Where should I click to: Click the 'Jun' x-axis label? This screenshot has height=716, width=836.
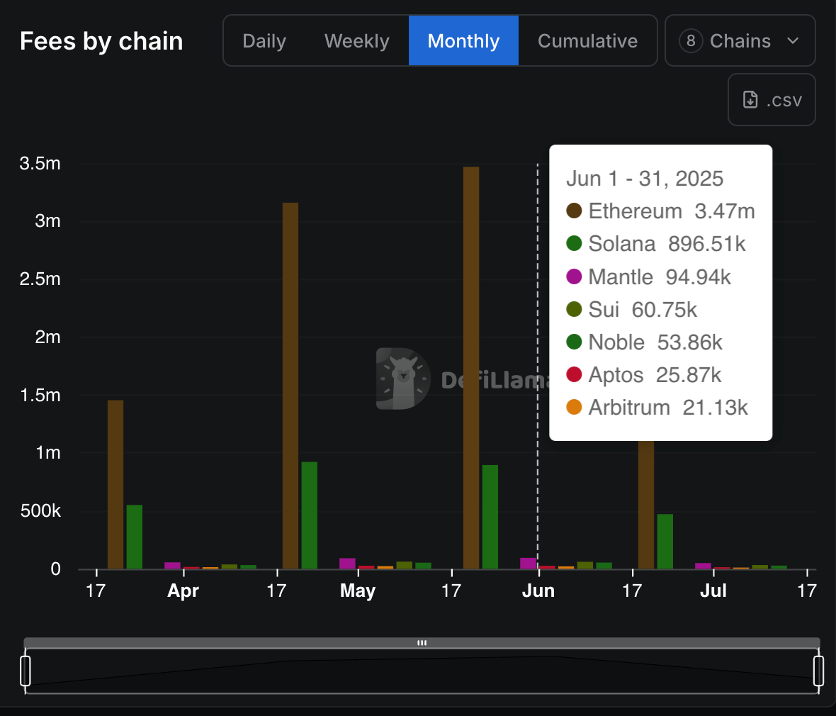click(538, 591)
